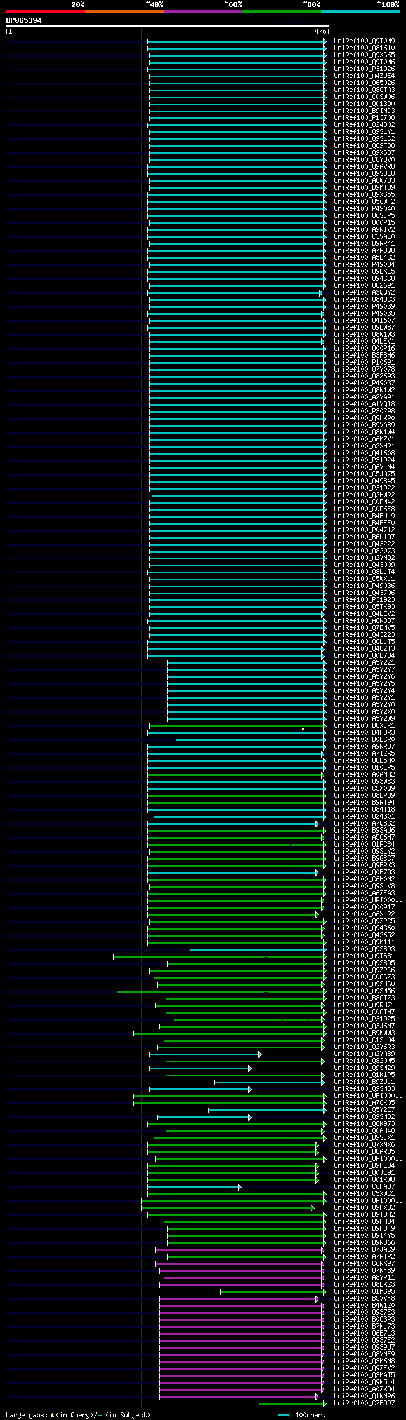The image size is (406, 1420).
Task: Select hit label UniRef100_Q0E7D3
Action: click(x=364, y=872)
